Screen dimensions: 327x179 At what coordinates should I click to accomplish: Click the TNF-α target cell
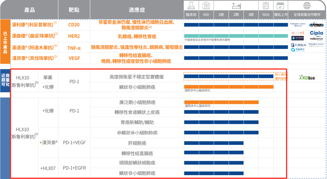point(74,48)
